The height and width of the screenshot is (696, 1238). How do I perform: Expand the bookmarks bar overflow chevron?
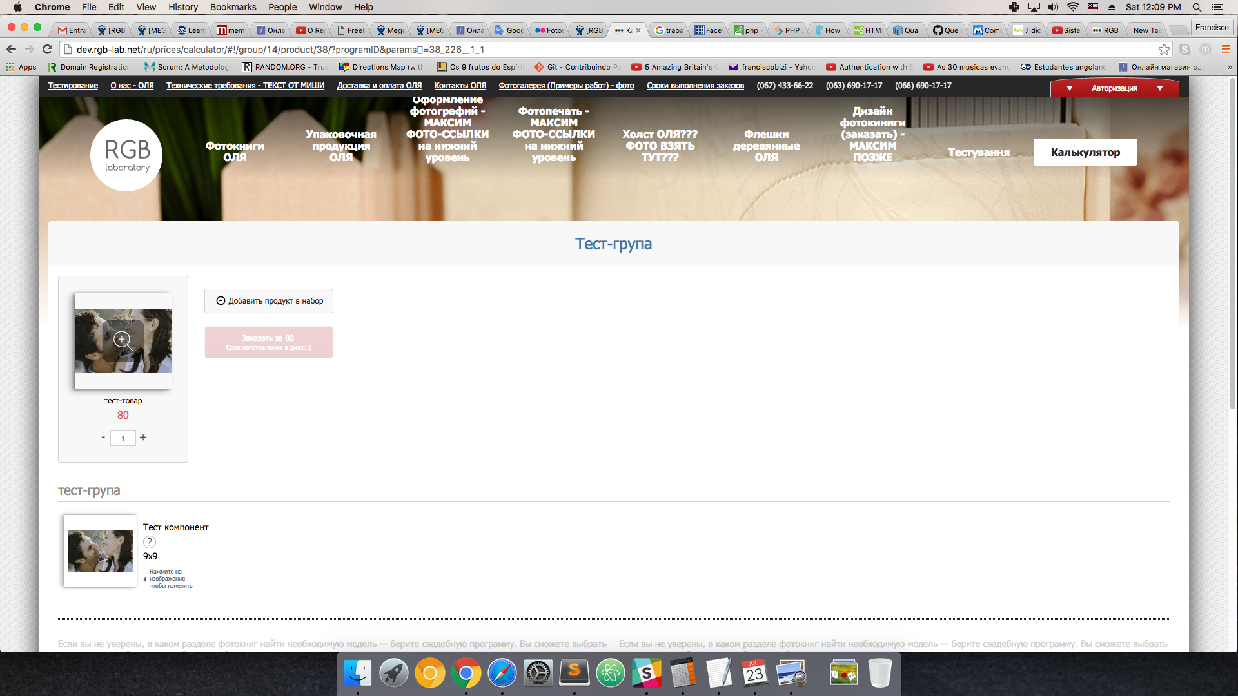point(1229,67)
